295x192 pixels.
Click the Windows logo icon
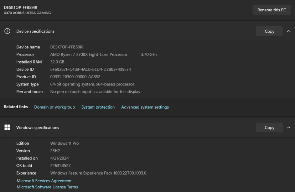coord(7,127)
